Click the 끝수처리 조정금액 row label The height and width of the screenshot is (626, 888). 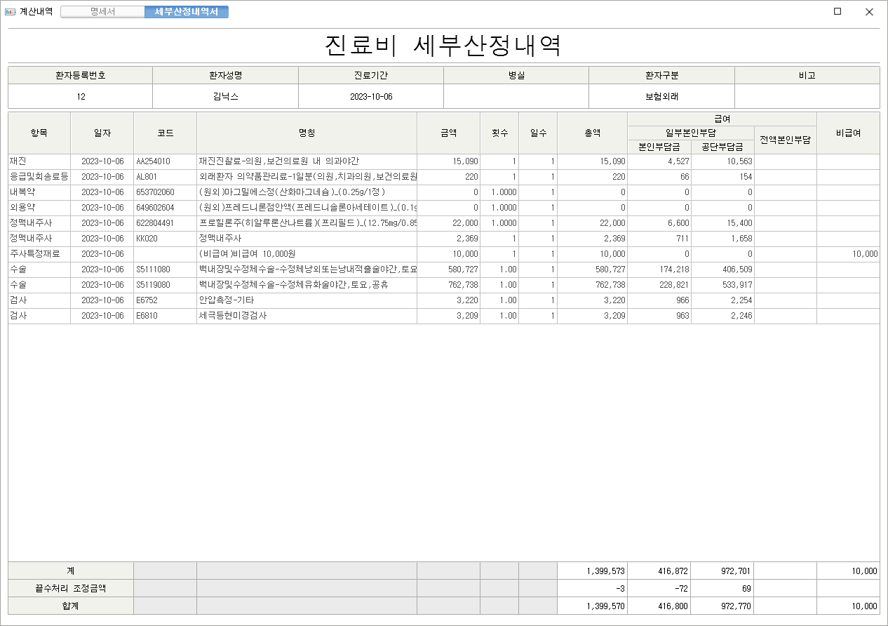point(71,588)
